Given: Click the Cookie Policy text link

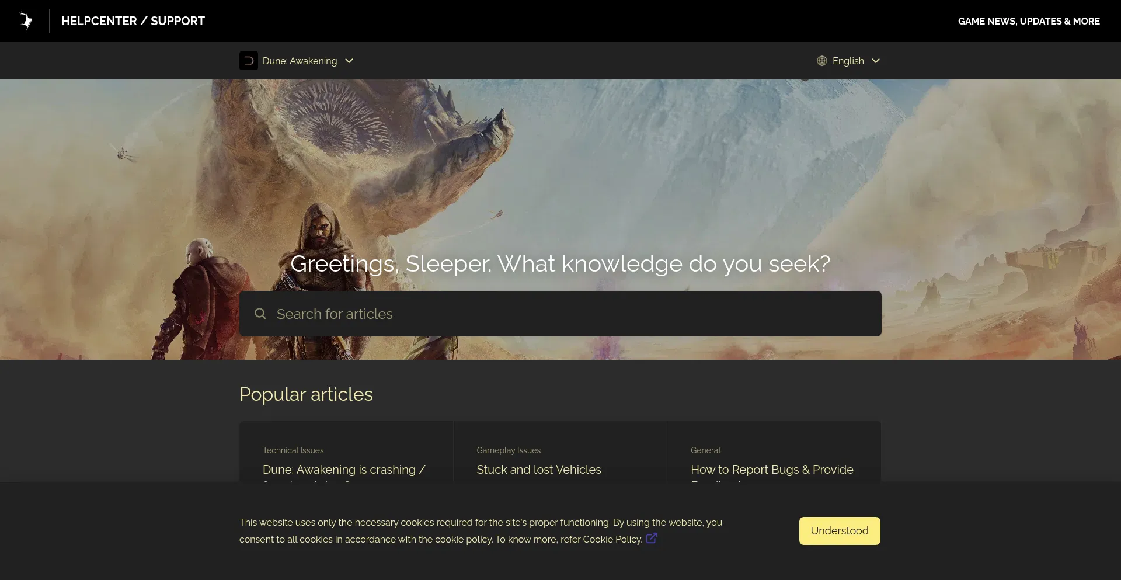Looking at the screenshot, I should [612, 539].
